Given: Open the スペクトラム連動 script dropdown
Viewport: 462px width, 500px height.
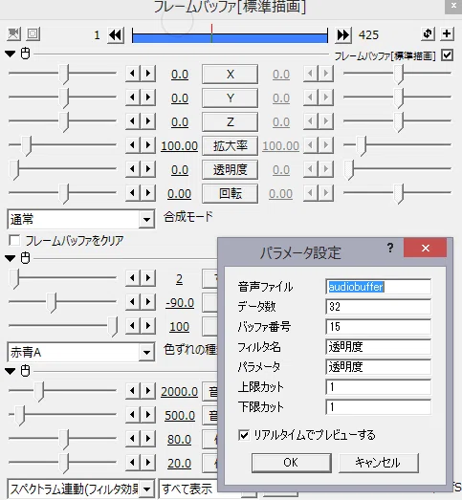Looking at the screenshot, I should pos(81,489).
